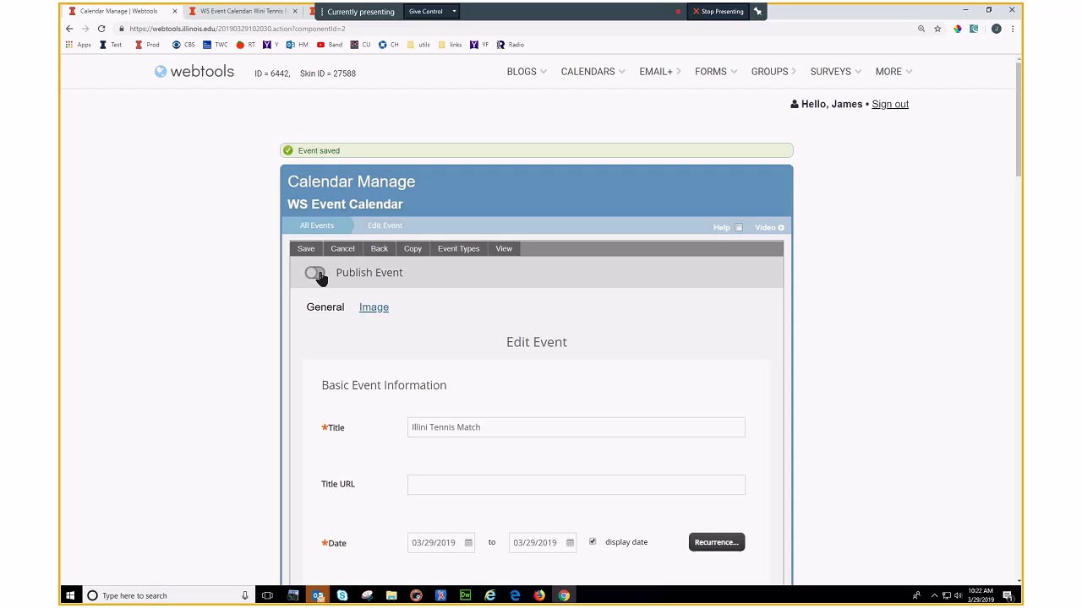This screenshot has height=608, width=1082.
Task: Click the Save button
Action: pyautogui.click(x=306, y=248)
